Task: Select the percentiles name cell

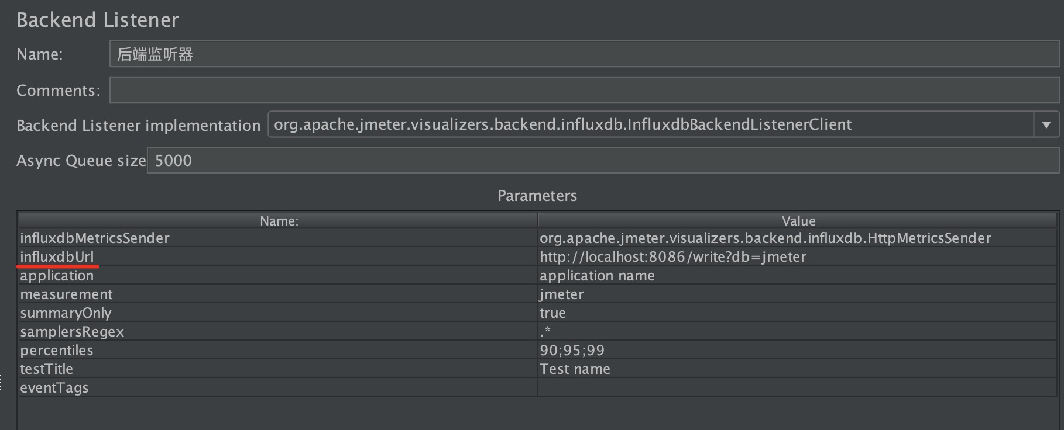Action: pyautogui.click(x=278, y=350)
